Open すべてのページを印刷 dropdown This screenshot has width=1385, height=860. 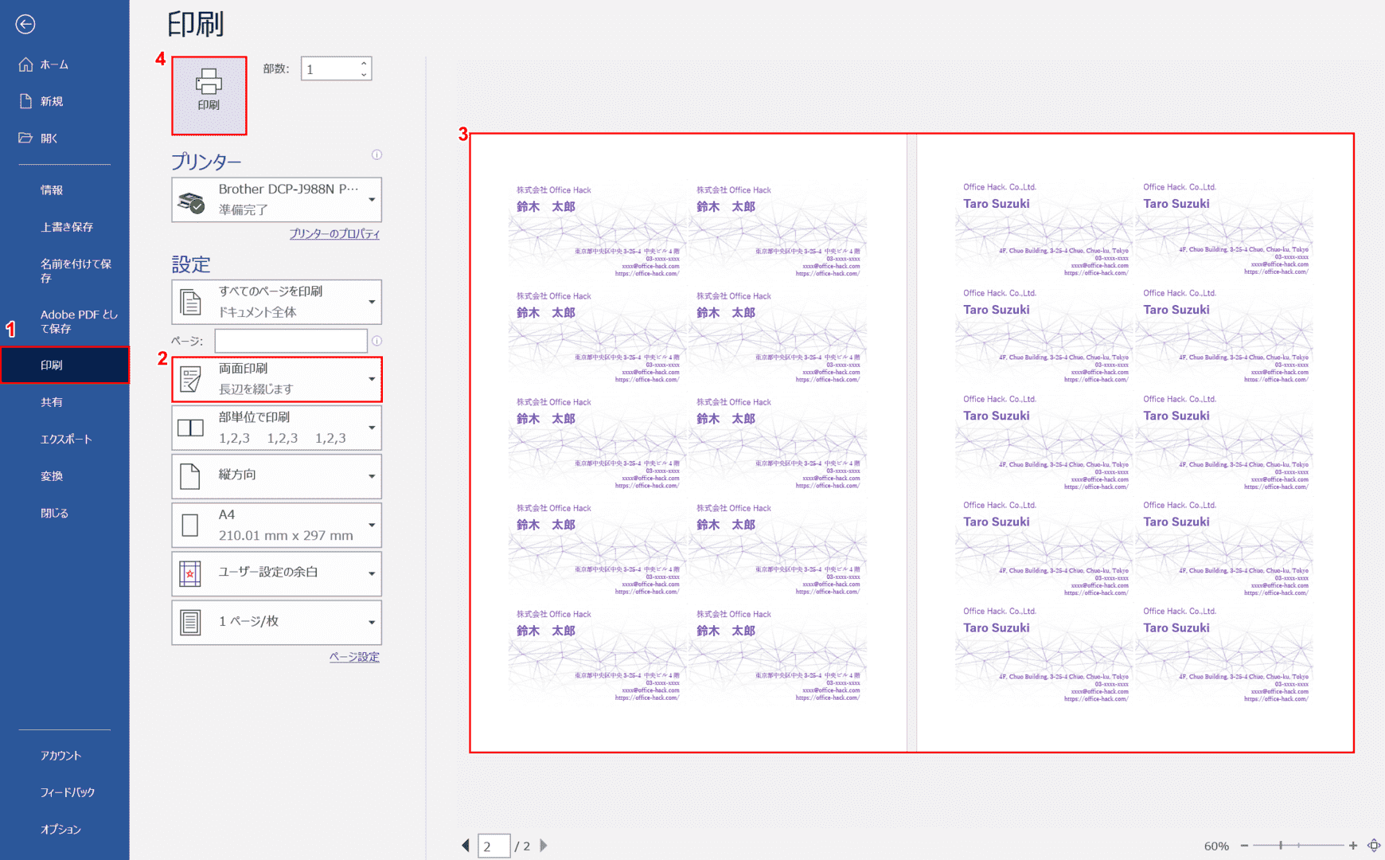click(276, 302)
